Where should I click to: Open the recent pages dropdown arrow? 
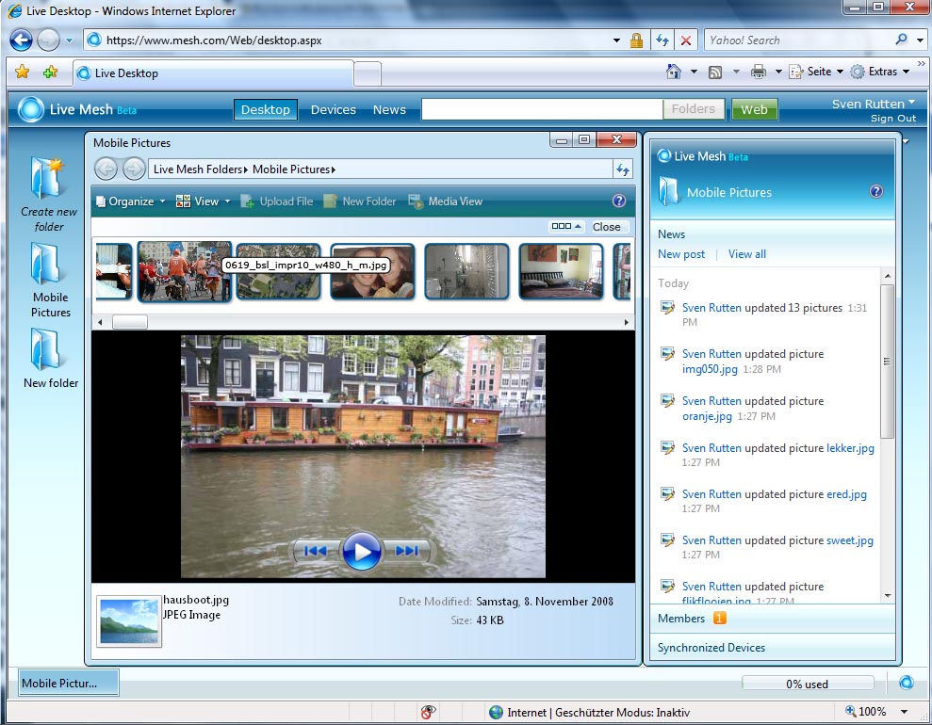click(x=69, y=40)
